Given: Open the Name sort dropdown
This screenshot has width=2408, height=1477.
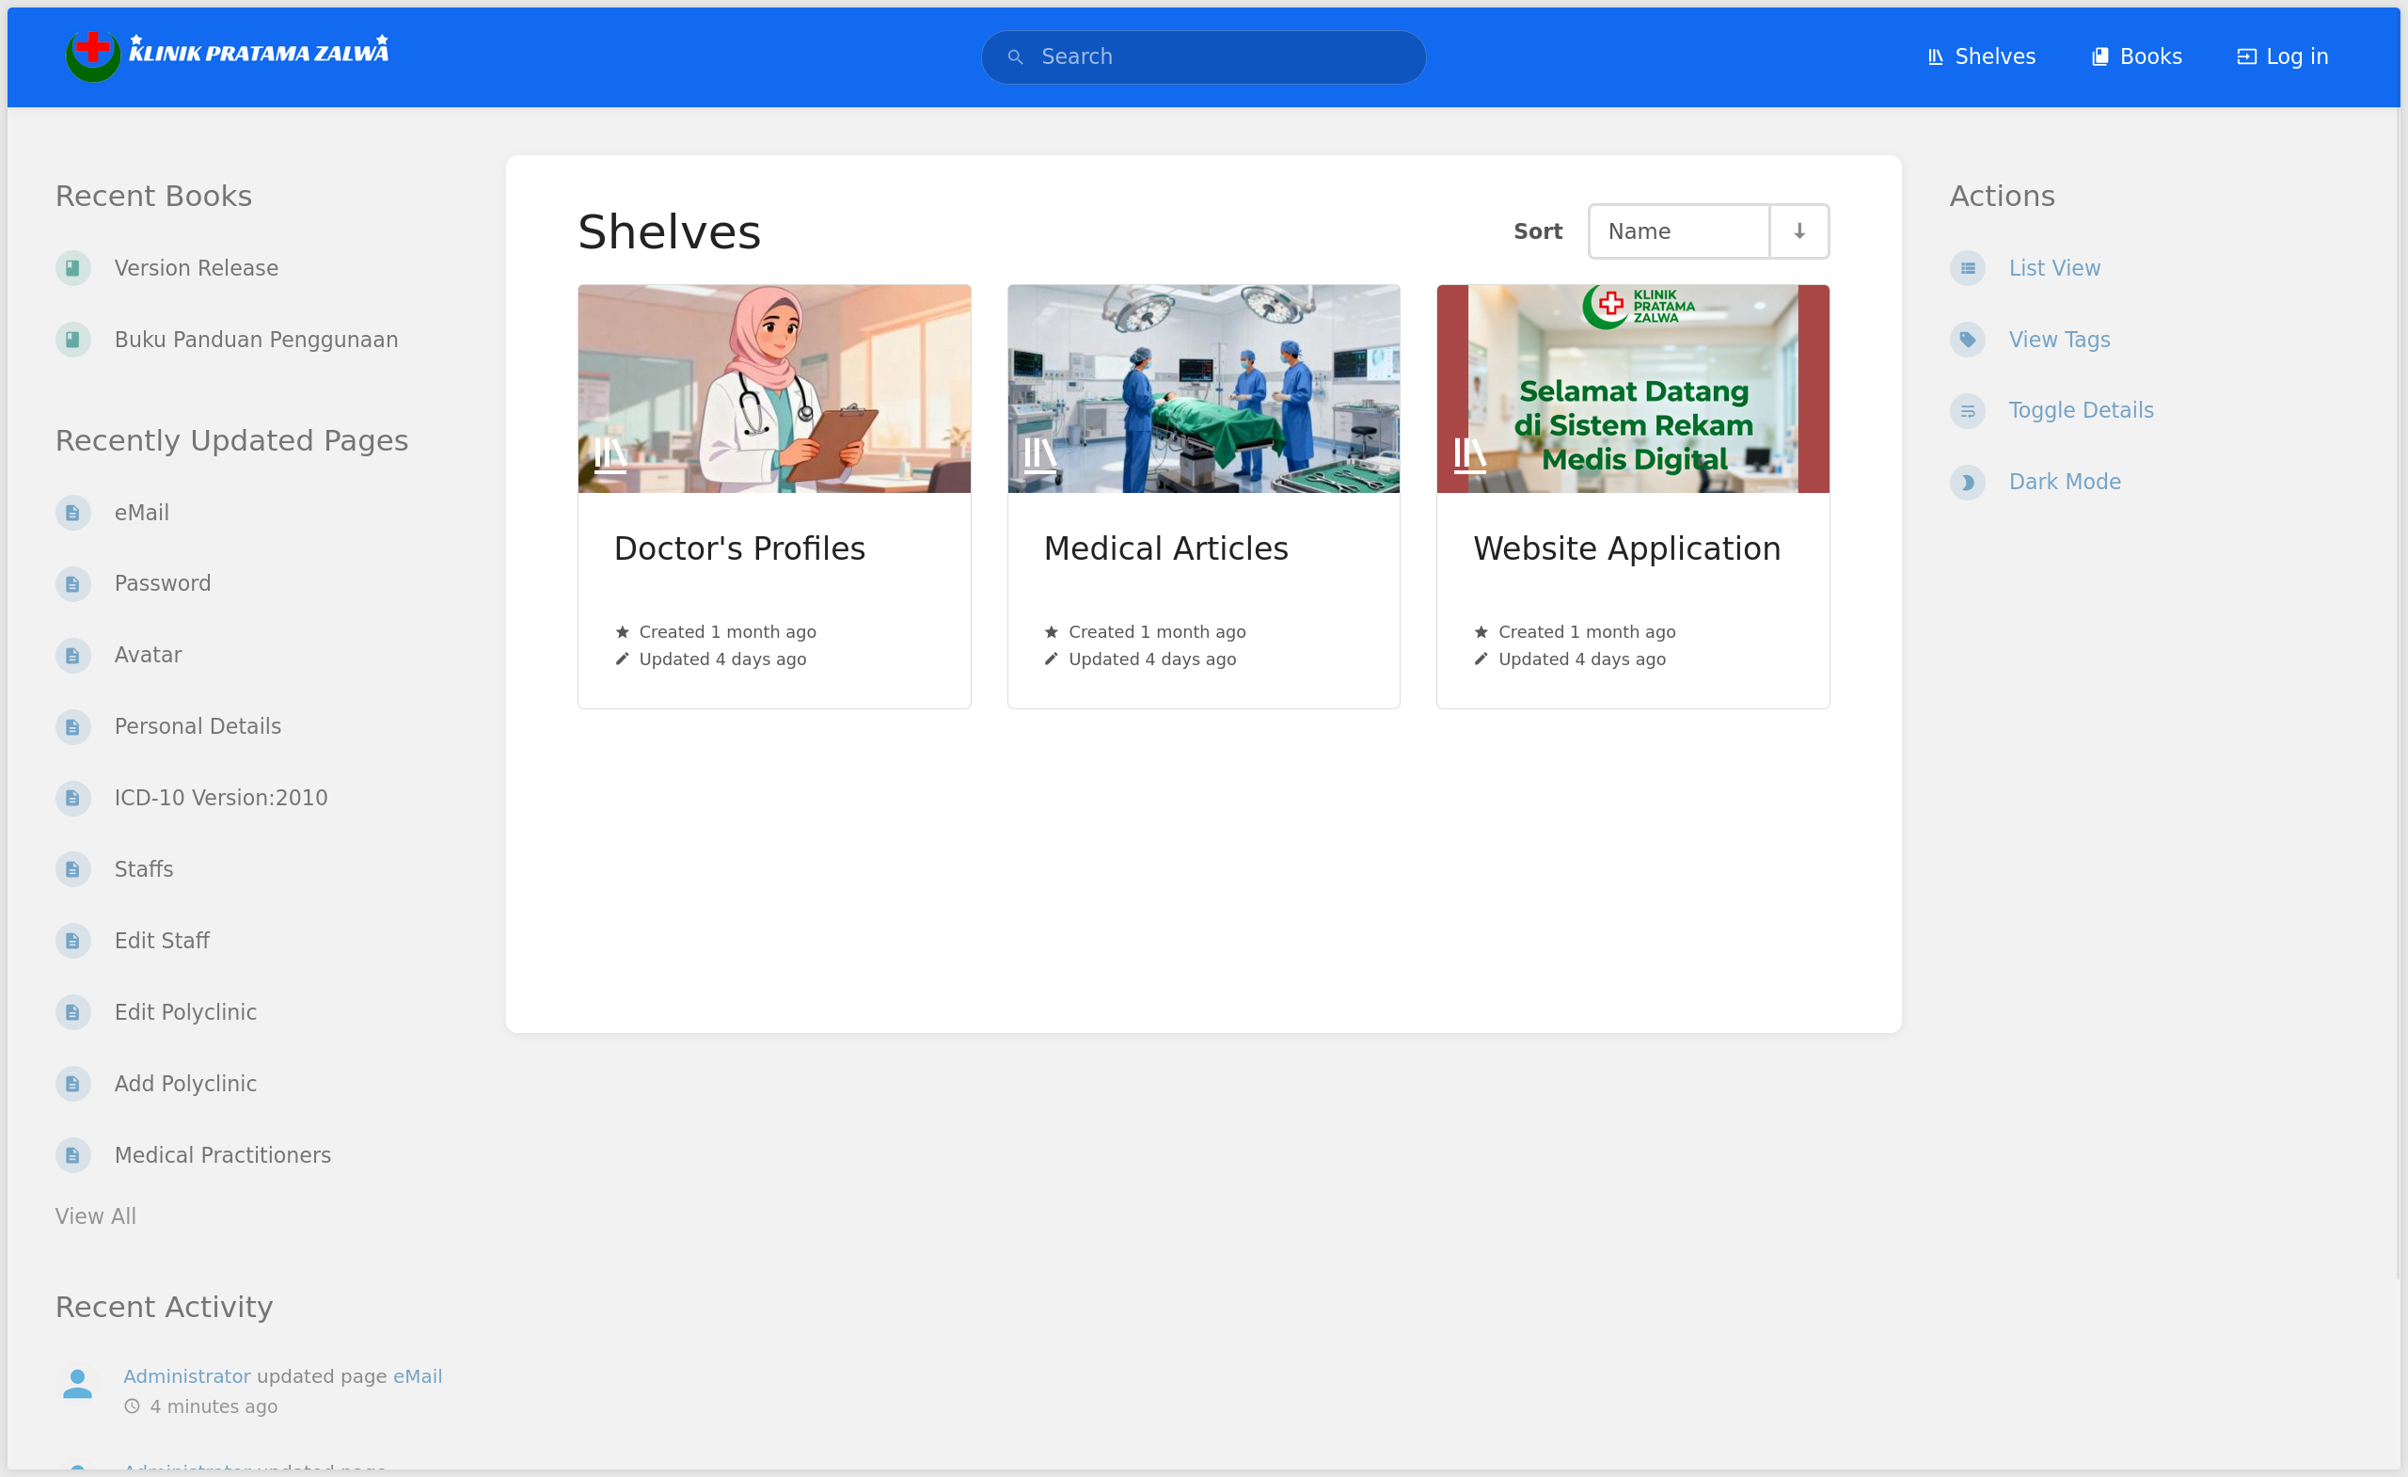Looking at the screenshot, I should click(1678, 231).
